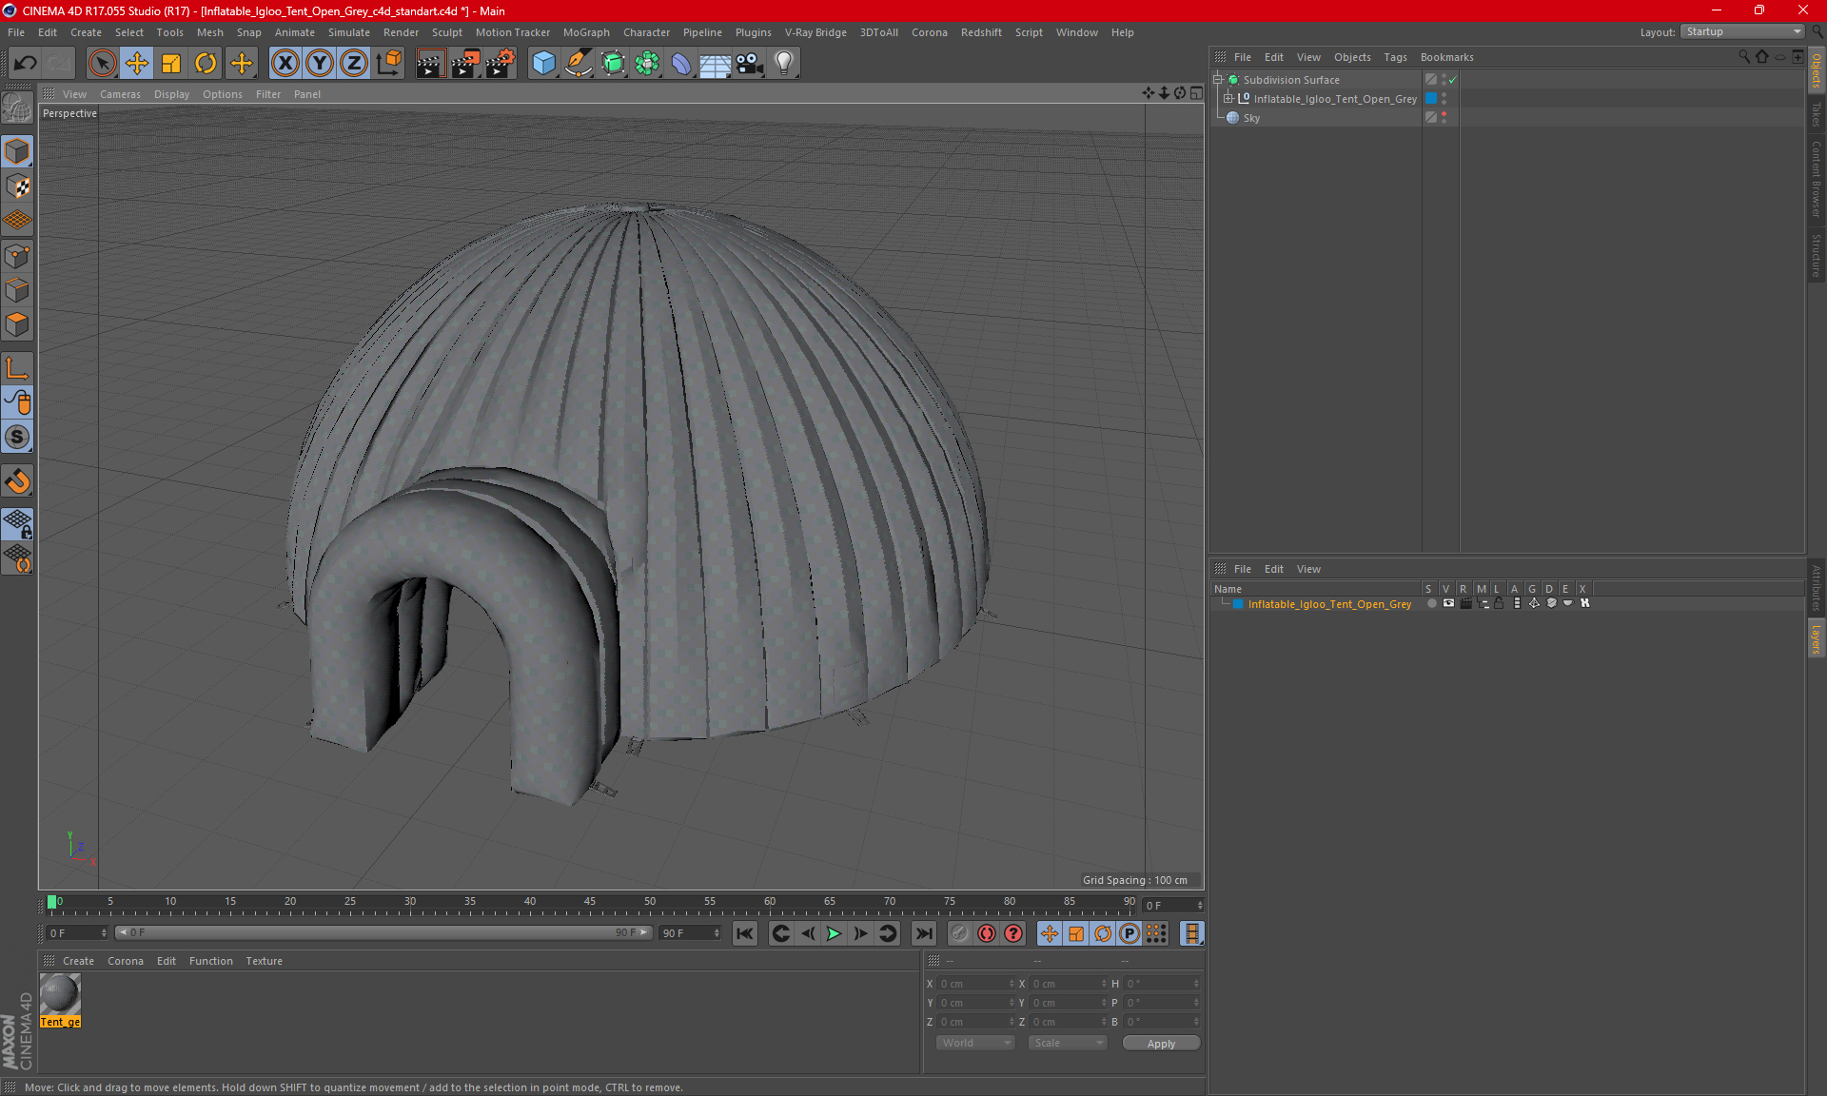Select Edges mode cube icon
This screenshot has height=1096, width=1827.
(x=17, y=290)
